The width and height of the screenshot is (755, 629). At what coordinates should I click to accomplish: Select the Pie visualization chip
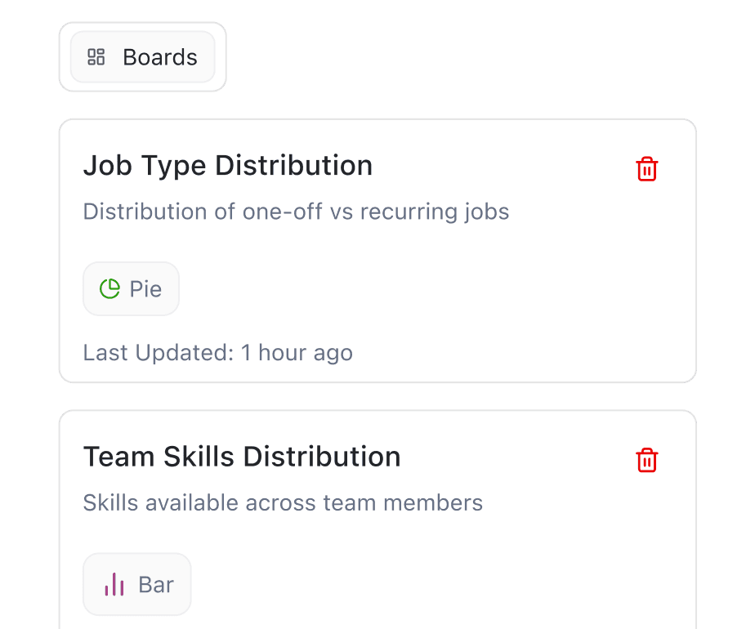(131, 288)
